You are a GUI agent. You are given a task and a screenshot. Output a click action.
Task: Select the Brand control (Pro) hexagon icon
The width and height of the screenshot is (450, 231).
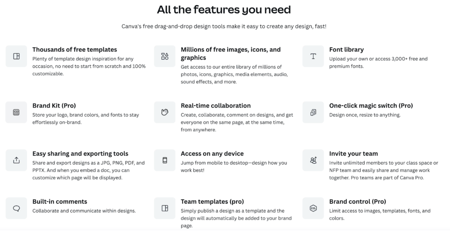tap(313, 208)
